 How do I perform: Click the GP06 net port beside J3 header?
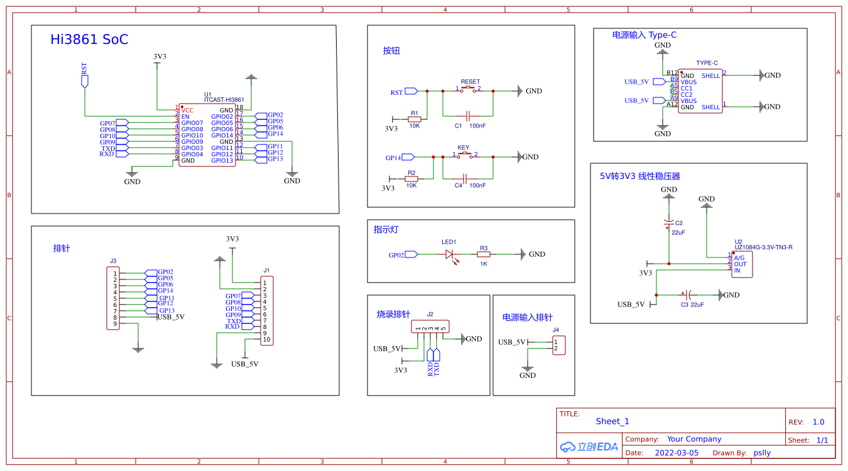(x=158, y=284)
